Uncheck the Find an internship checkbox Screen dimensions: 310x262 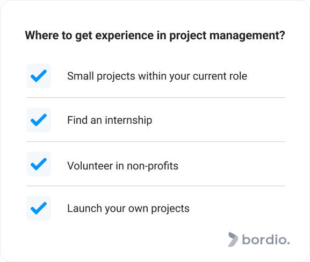(x=39, y=120)
